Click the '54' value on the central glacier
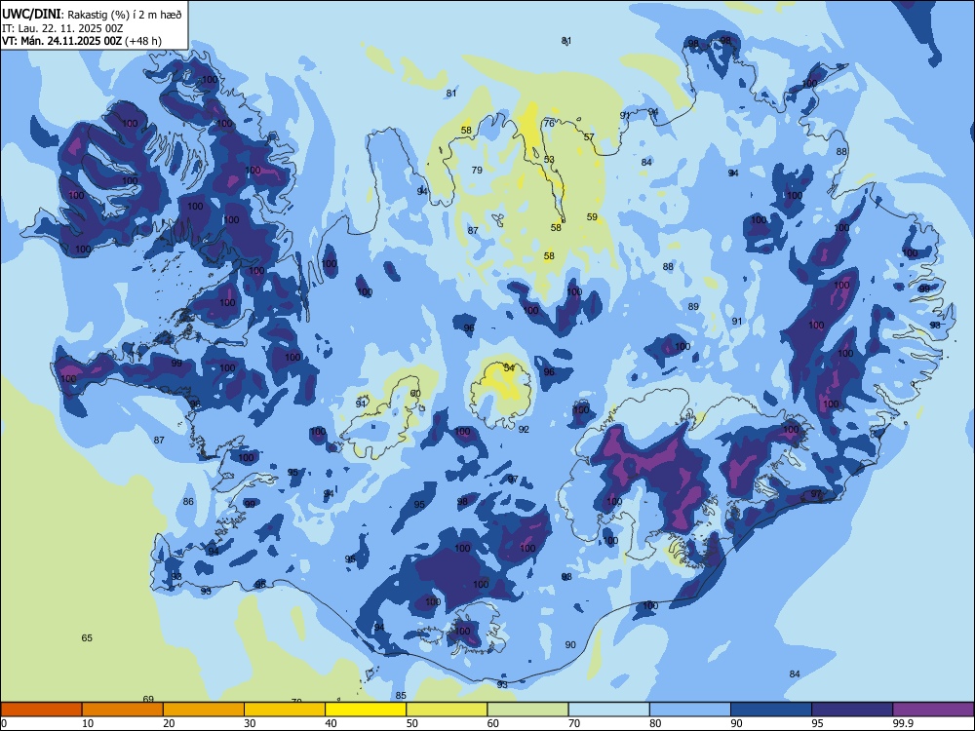 (x=509, y=368)
